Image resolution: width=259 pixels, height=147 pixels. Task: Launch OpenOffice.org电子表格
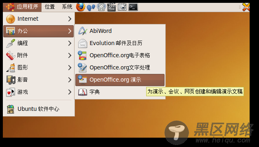coord(120,55)
